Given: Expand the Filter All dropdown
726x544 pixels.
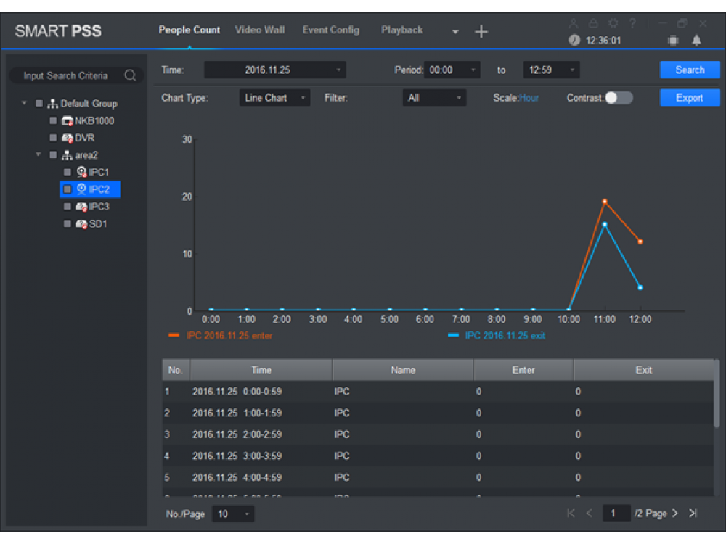Looking at the screenshot, I should pyautogui.click(x=434, y=98).
